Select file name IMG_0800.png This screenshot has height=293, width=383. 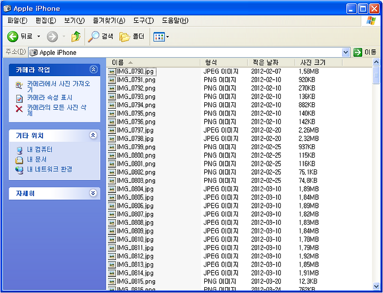point(136,156)
